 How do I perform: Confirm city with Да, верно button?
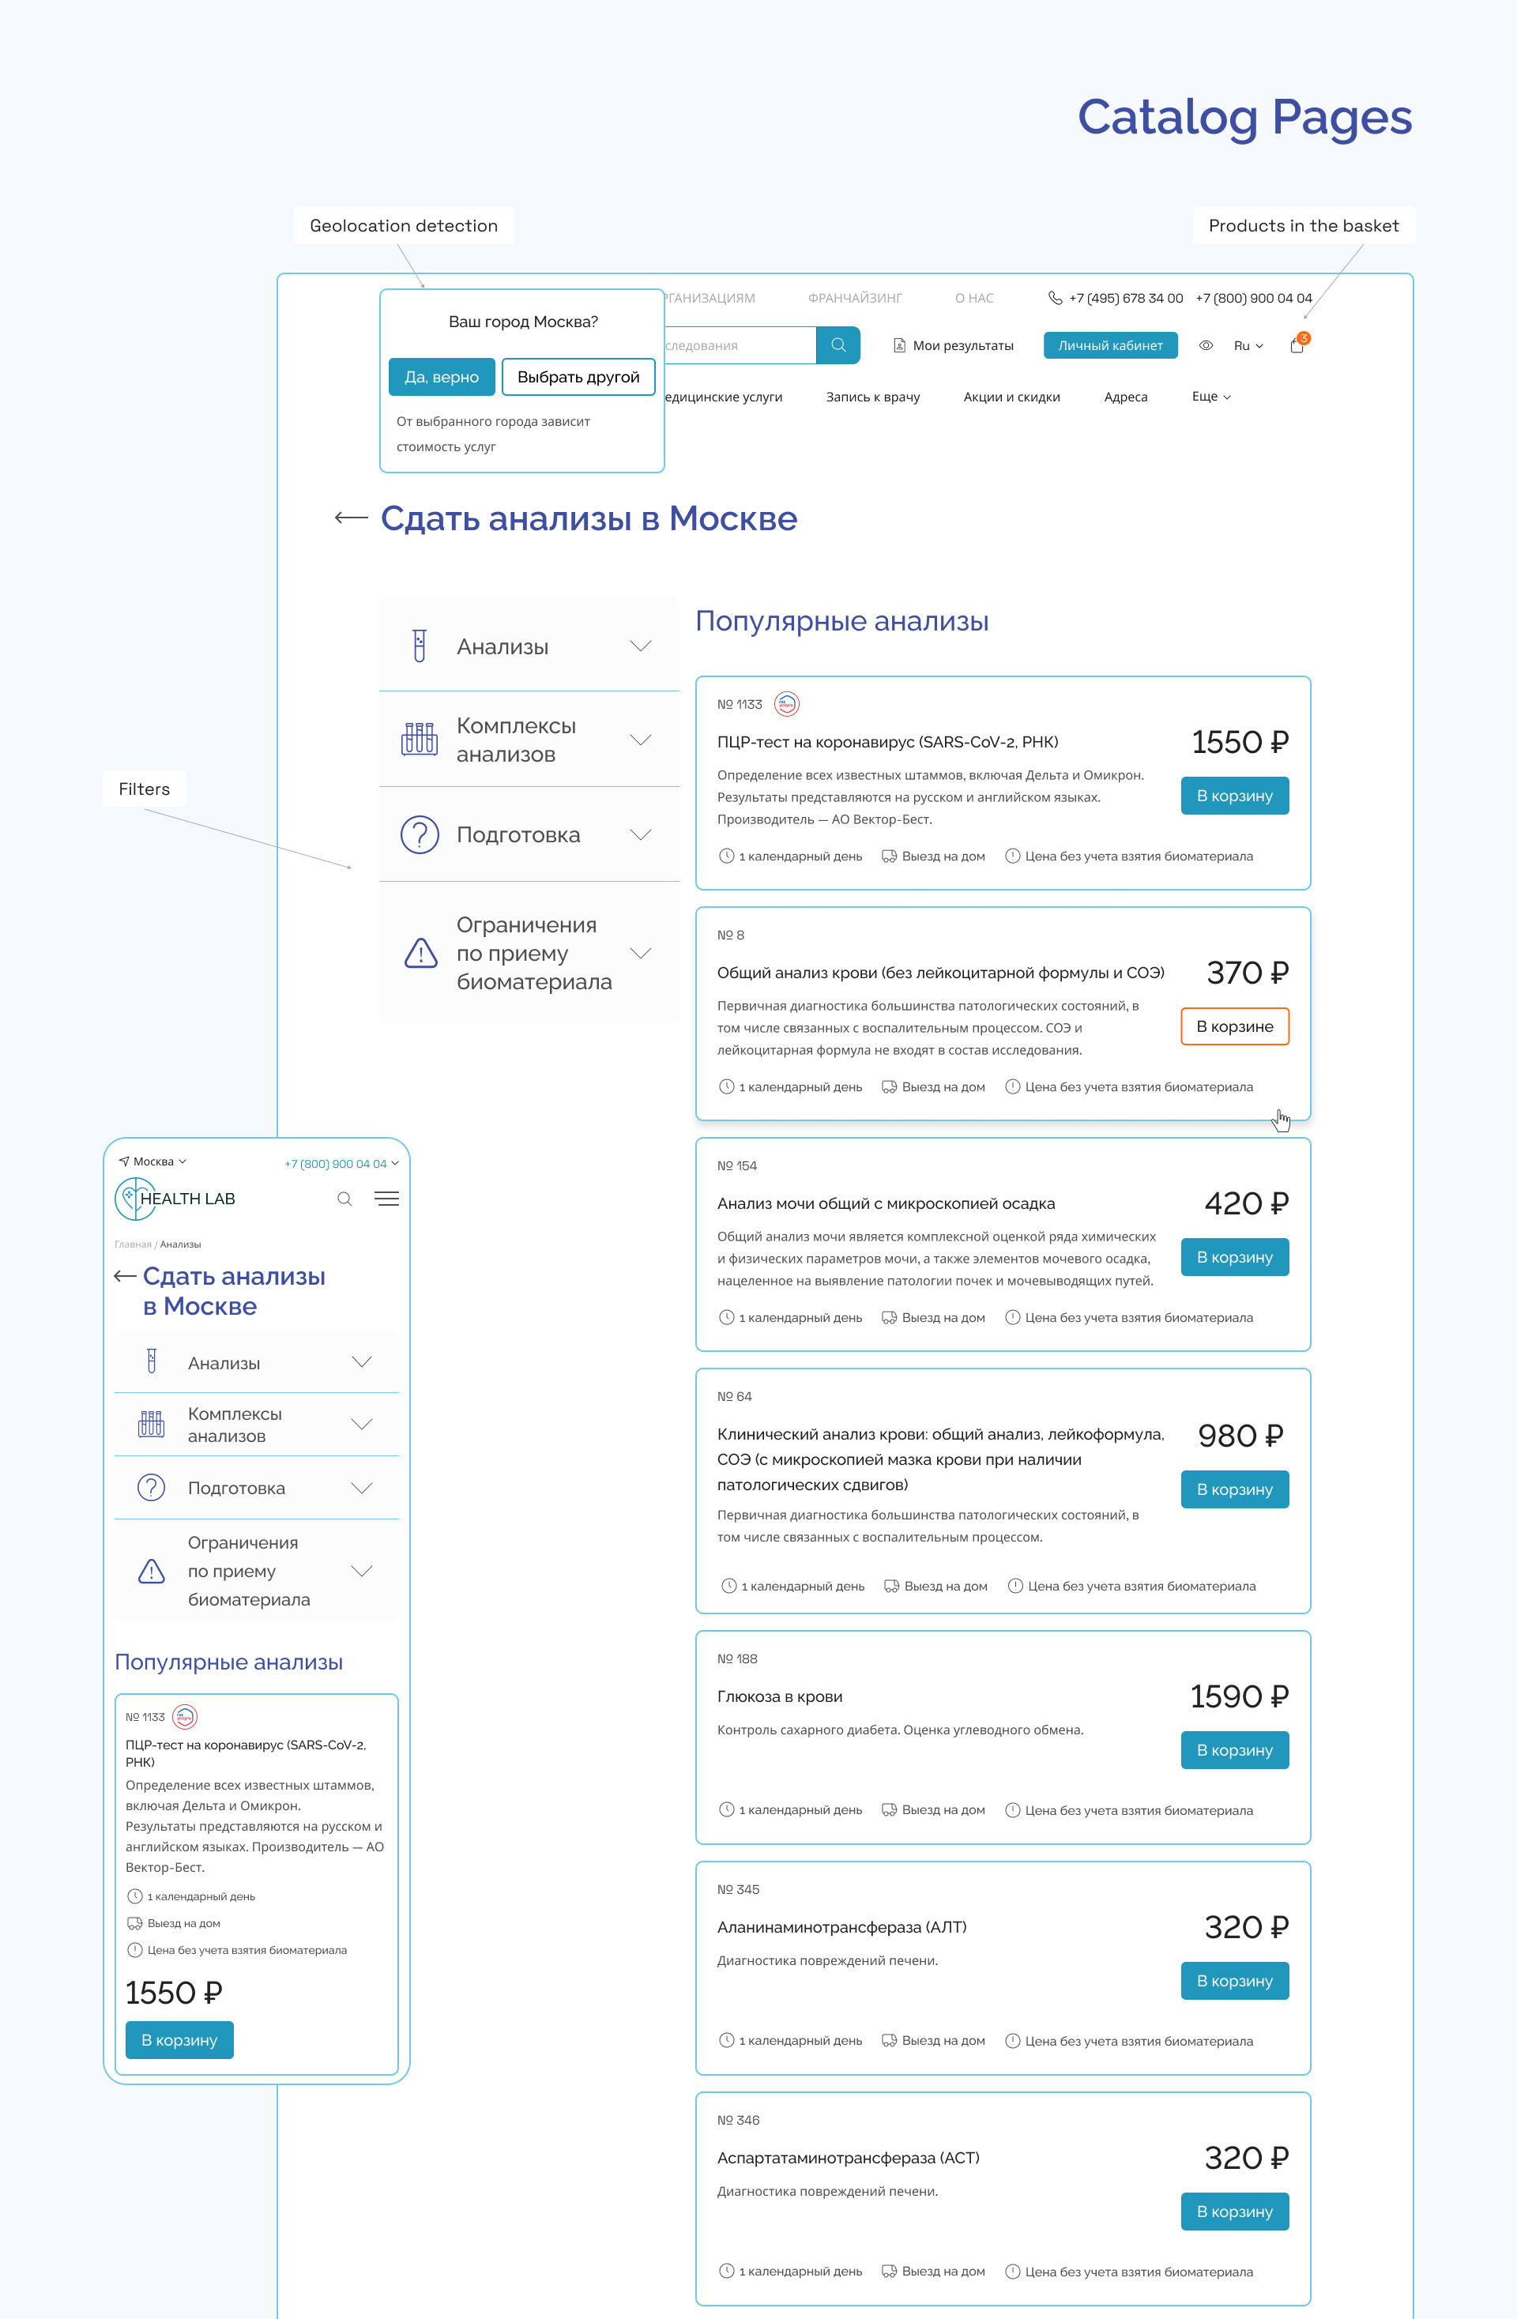[x=442, y=377]
